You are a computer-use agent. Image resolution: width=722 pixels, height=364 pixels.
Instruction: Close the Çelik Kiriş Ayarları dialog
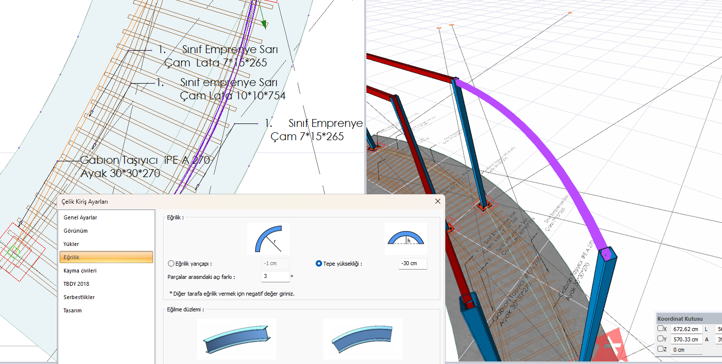coord(438,201)
